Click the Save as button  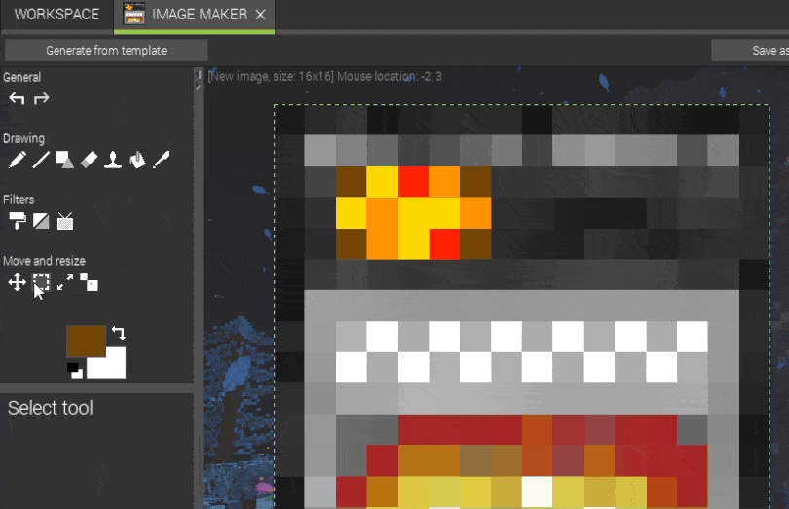click(750, 51)
